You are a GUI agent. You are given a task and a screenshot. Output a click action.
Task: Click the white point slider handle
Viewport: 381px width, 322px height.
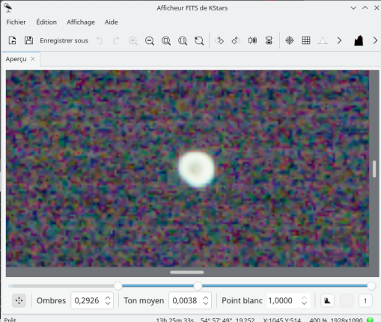click(371, 286)
